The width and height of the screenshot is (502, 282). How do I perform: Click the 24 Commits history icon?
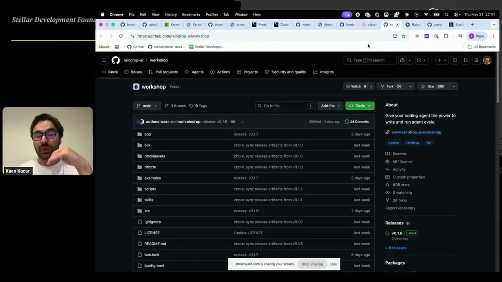[x=347, y=122]
